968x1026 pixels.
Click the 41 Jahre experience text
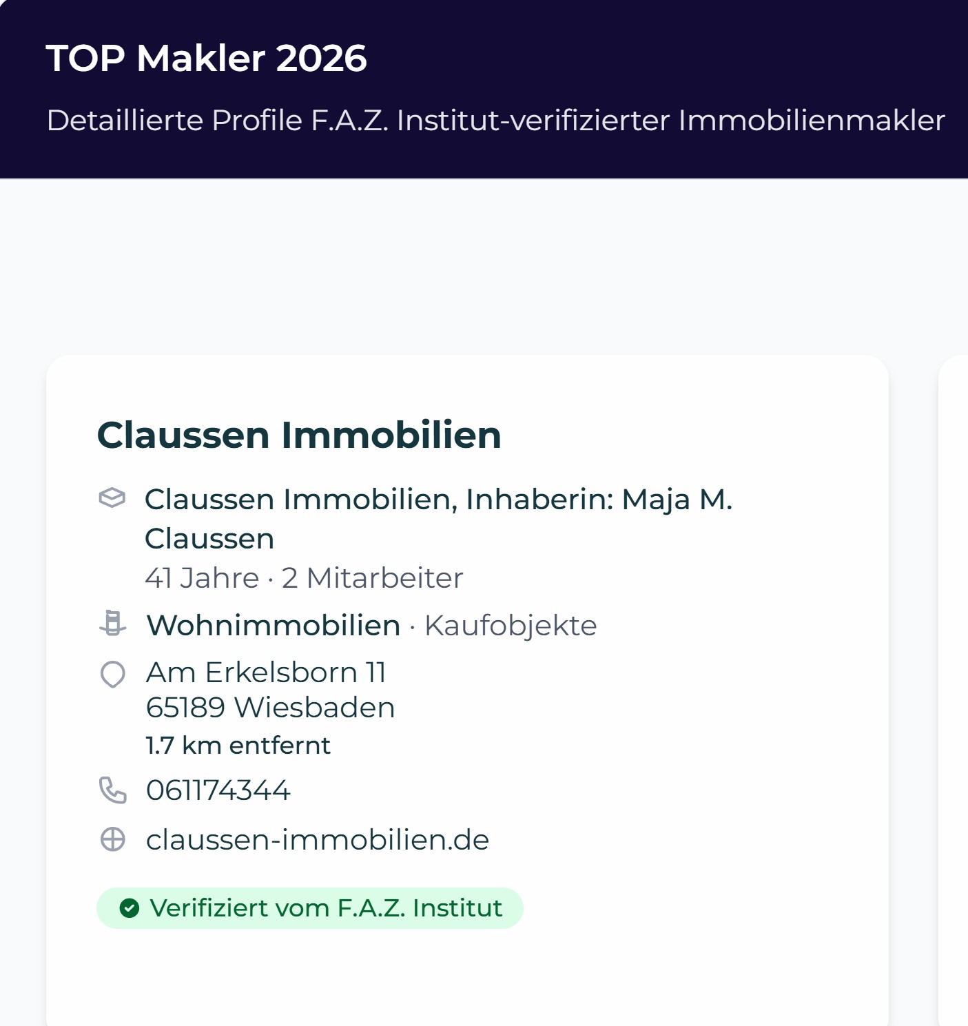(202, 578)
